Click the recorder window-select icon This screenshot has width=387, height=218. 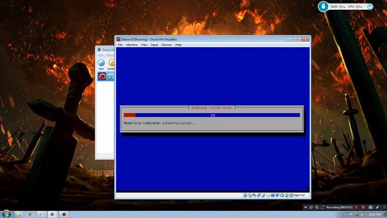(311, 207)
